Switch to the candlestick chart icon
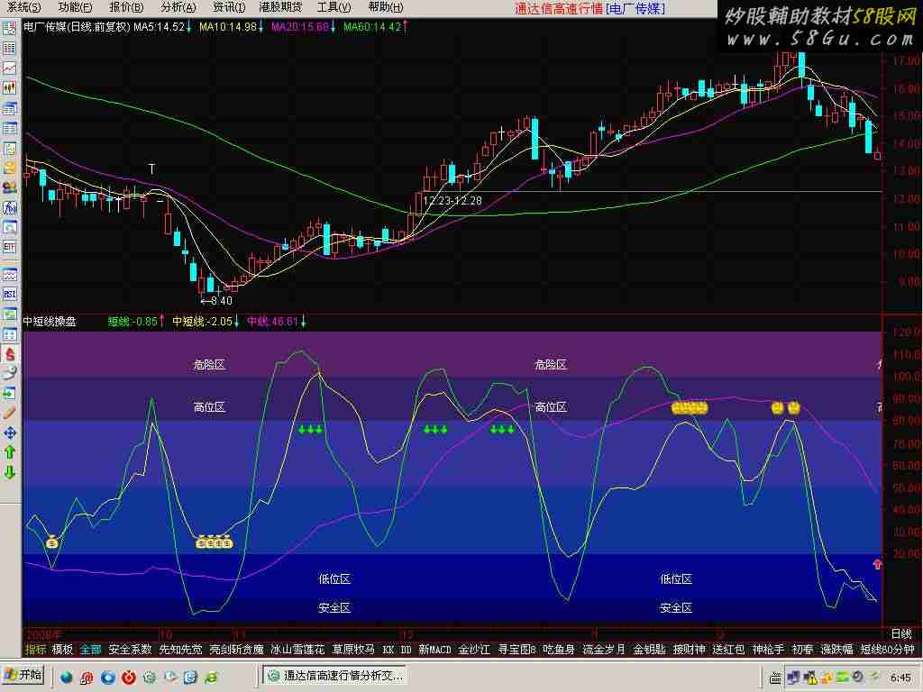The image size is (923, 692). click(9, 87)
